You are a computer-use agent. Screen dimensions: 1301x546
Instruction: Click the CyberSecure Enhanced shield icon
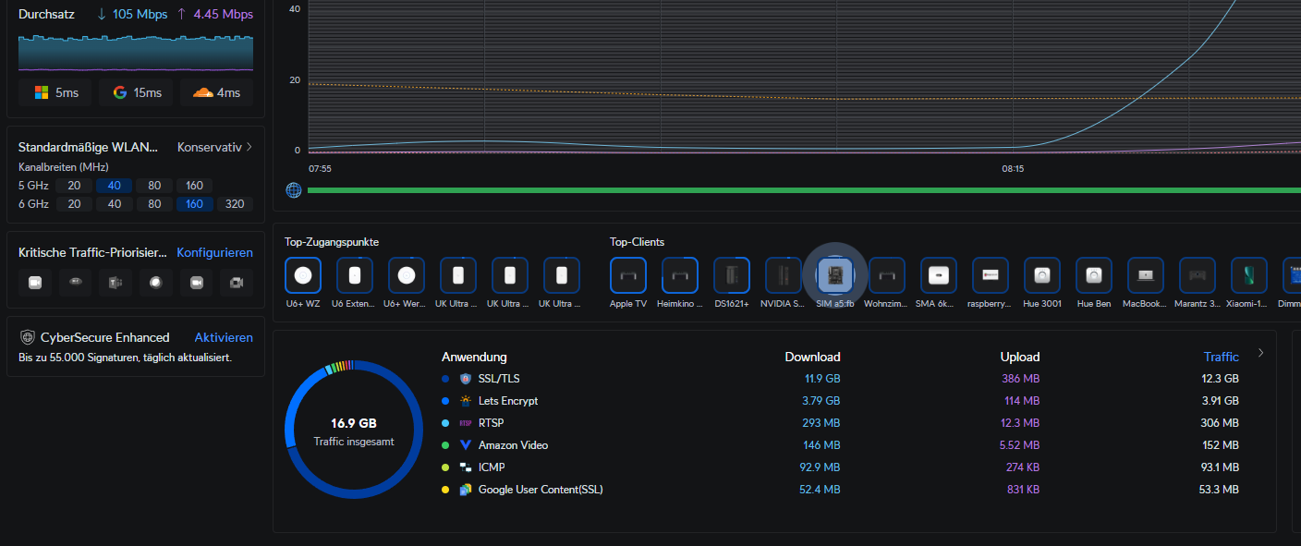click(x=27, y=337)
